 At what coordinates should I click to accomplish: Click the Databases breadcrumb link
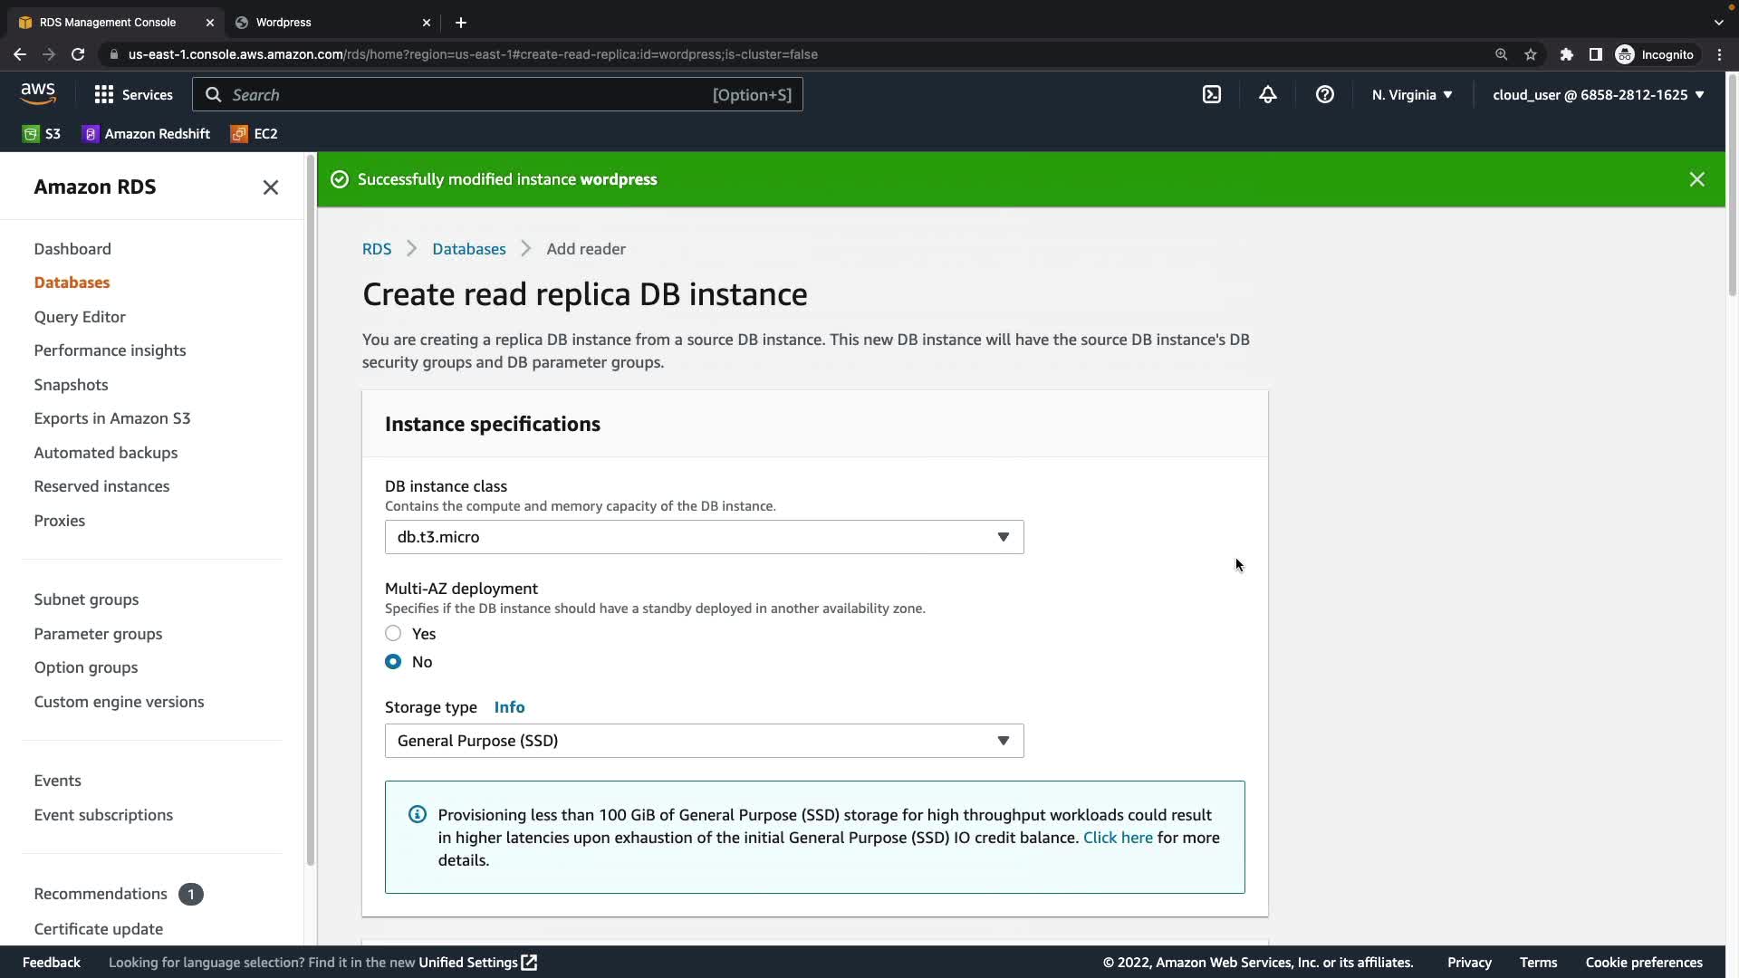(x=468, y=249)
